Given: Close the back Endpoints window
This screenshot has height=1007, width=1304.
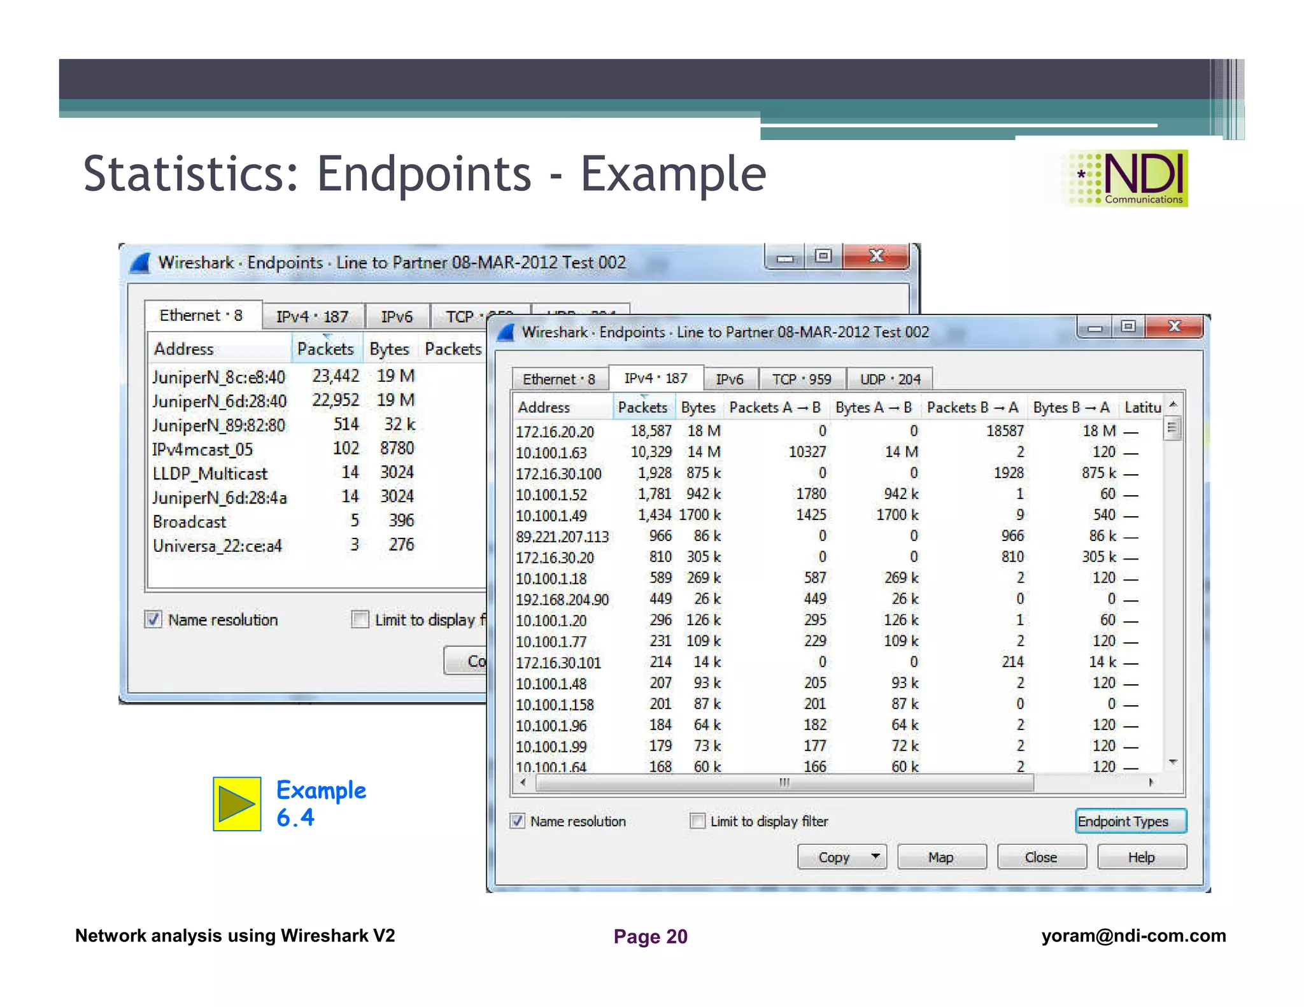Looking at the screenshot, I should (x=876, y=257).
